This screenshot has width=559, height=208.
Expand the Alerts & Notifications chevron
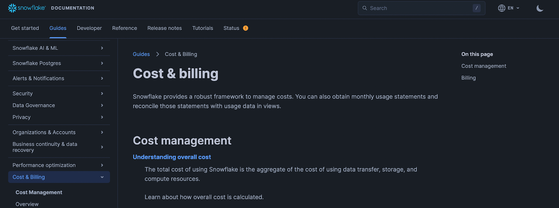102,78
